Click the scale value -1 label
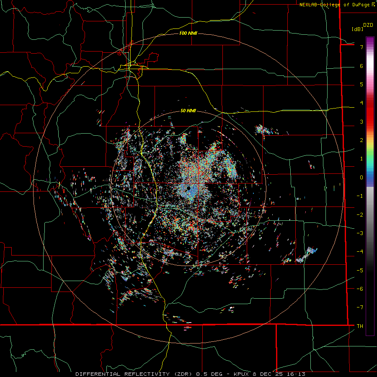Viewport: 377px width, 377px height. click(x=360, y=196)
